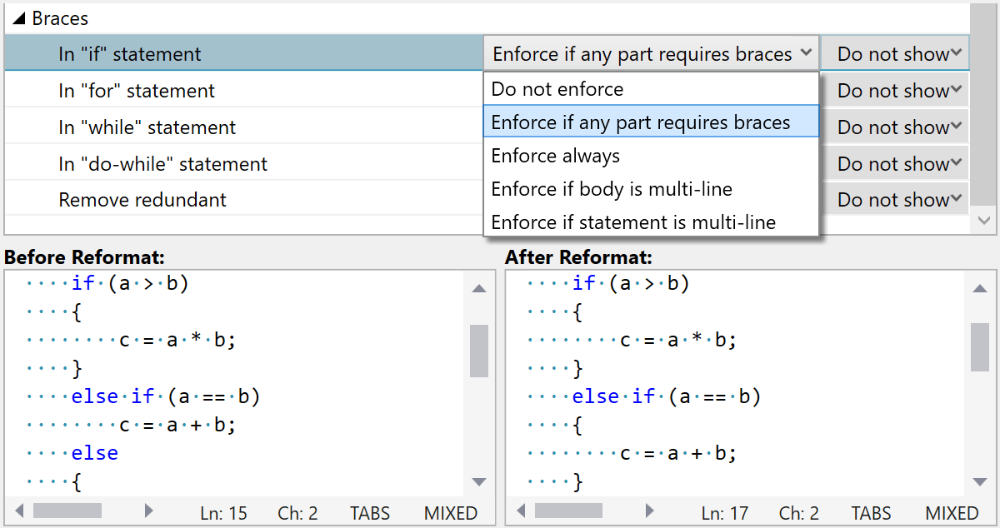Open 'Do not show' dropdown for Remove redundant
This screenshot has height=528, width=1000.
895,200
